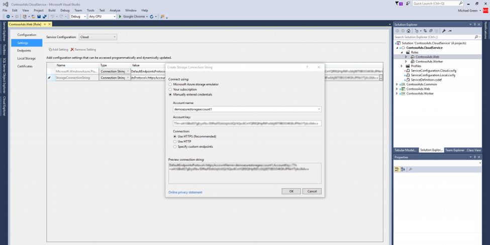Select Use HTTP radio button
The width and height of the screenshot is (490, 245).
(175, 141)
